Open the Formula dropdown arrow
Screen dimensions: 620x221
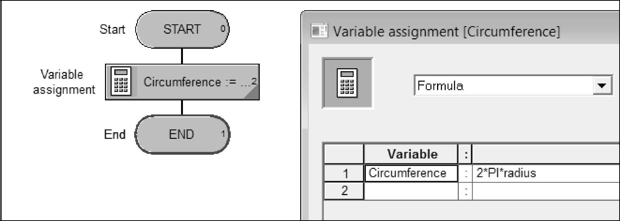click(602, 85)
